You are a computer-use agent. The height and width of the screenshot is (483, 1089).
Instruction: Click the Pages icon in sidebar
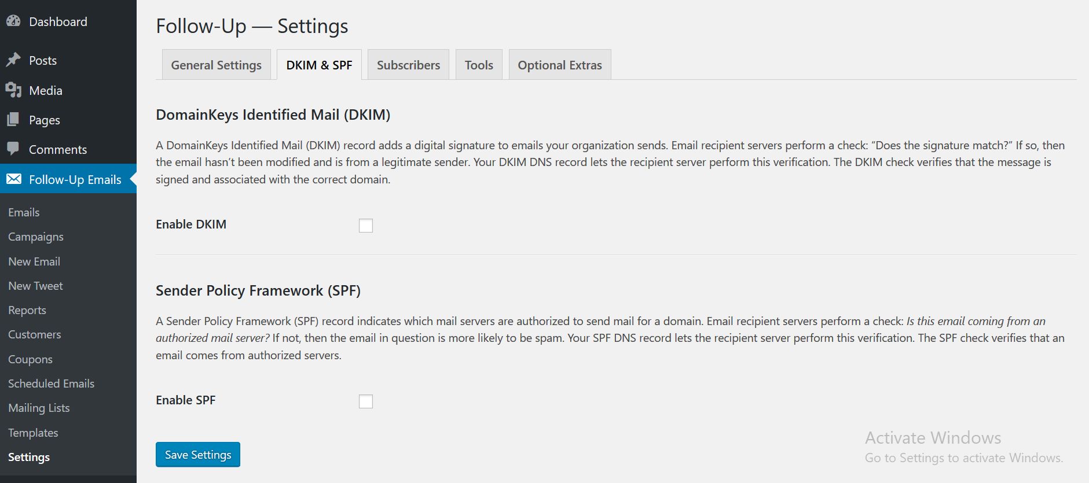coord(13,120)
